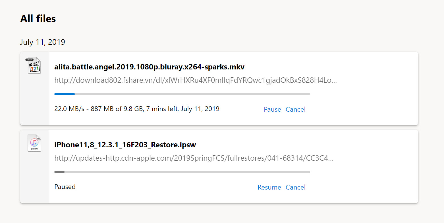Click the MKV media file icon
The height and width of the screenshot is (223, 444).
click(x=34, y=65)
